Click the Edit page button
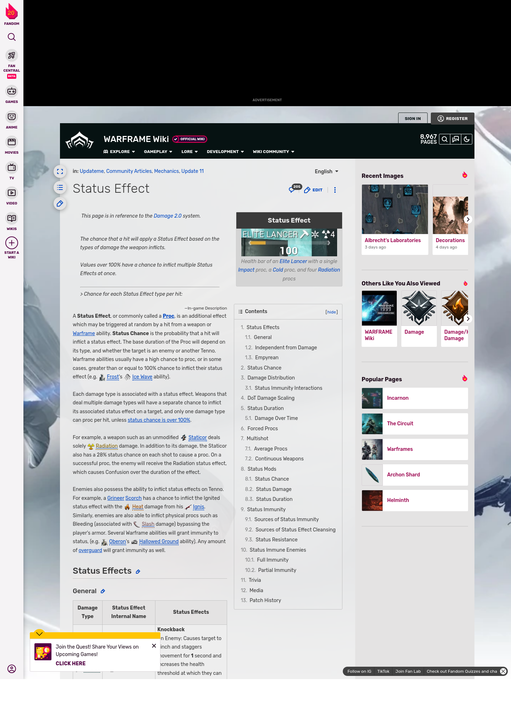The image size is (511, 710). point(313,190)
